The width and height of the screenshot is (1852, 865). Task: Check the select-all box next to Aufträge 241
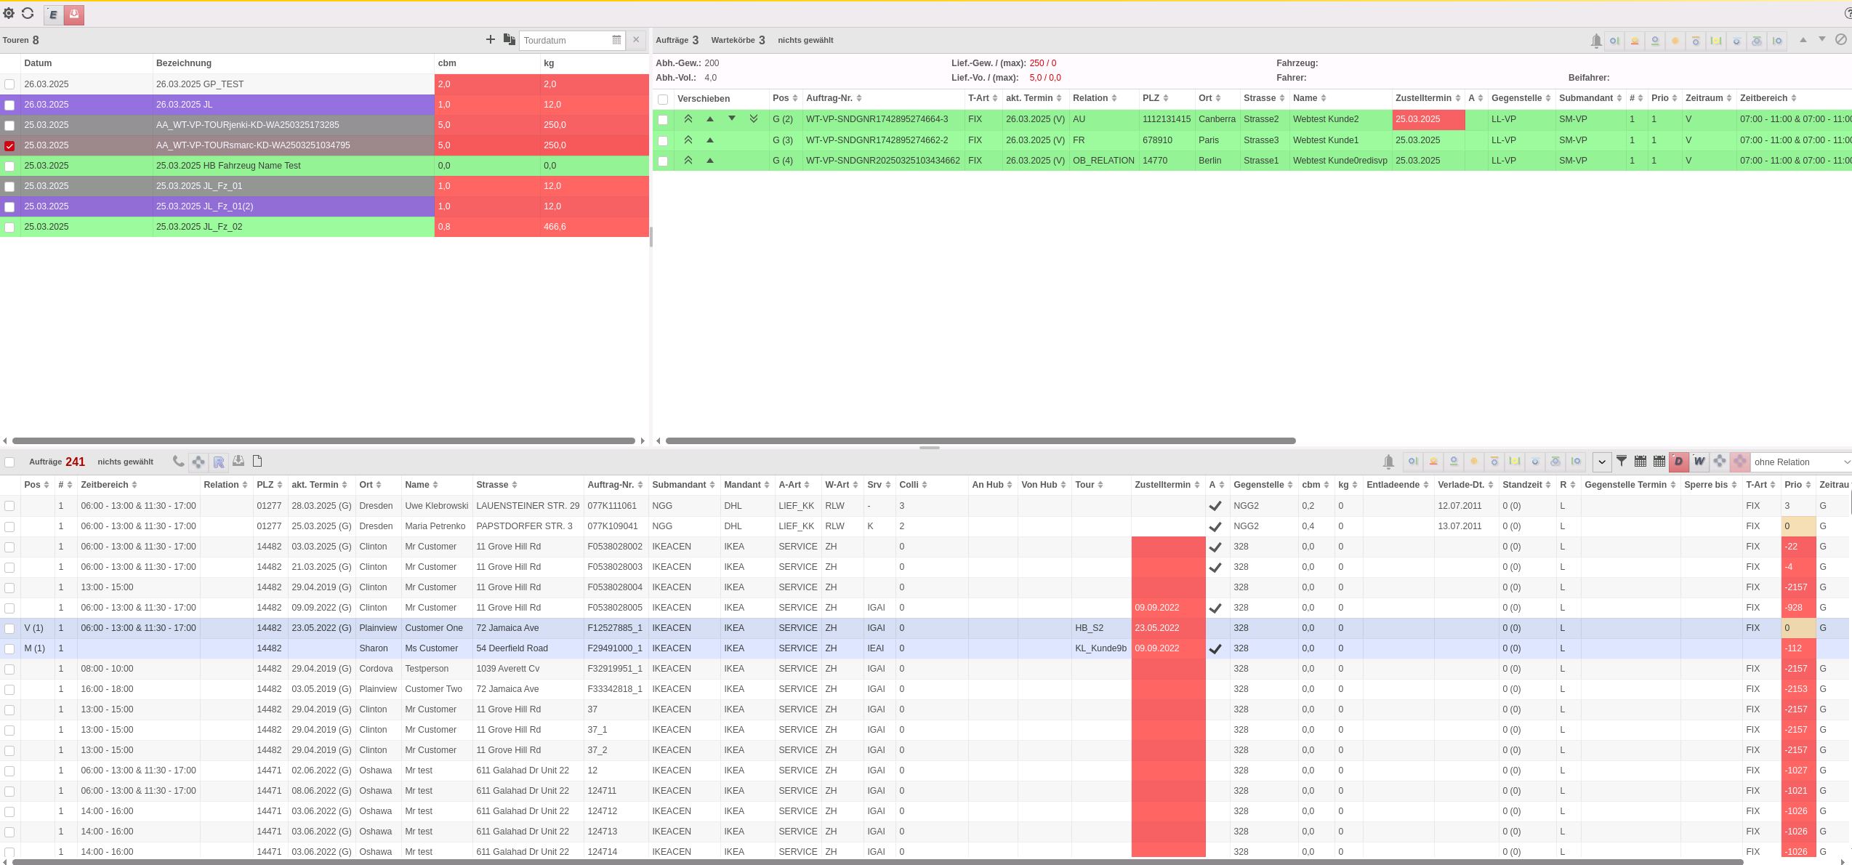tap(9, 462)
